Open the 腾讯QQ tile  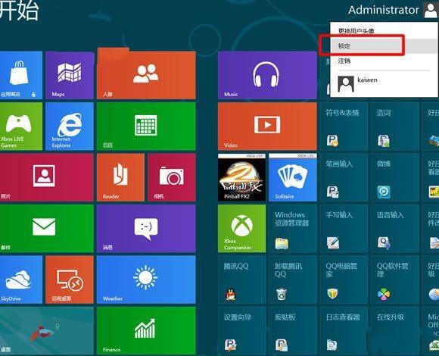point(242,279)
